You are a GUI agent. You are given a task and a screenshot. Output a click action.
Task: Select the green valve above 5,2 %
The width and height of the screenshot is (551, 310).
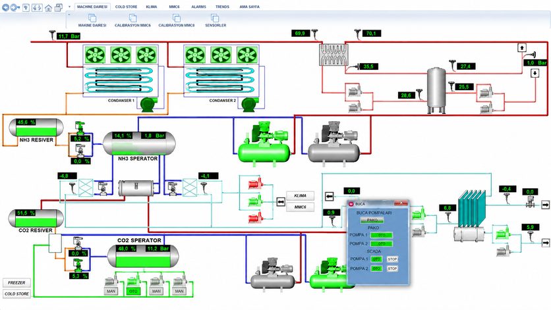point(80,128)
